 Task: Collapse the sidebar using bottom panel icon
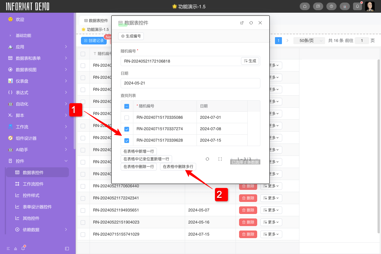click(x=67, y=248)
